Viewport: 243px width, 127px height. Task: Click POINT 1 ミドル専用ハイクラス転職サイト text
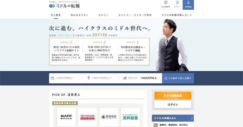[x=66, y=49]
